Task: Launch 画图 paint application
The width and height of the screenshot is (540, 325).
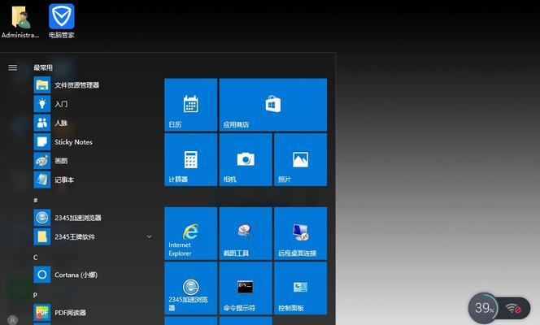Action: [x=93, y=161]
